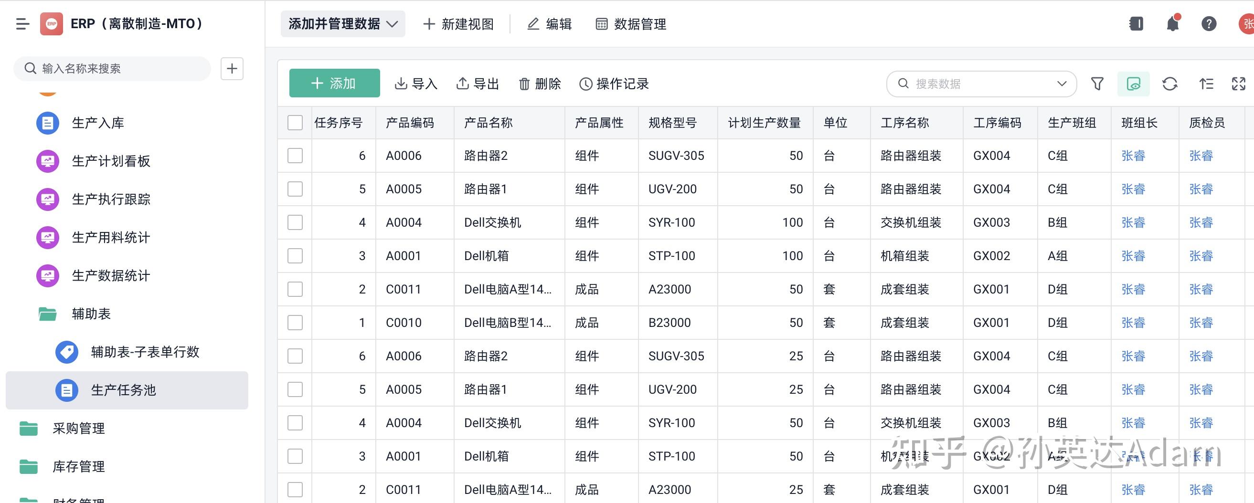Open the sort and row-height icon

(1206, 84)
